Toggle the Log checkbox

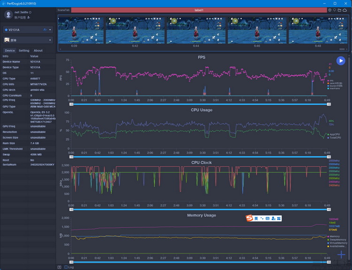pos(66,267)
